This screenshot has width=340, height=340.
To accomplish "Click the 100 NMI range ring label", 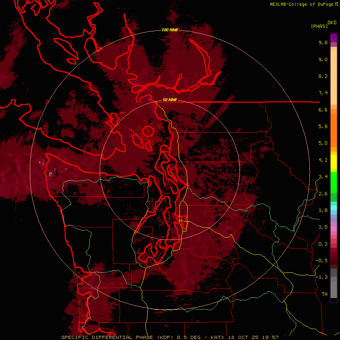I will tap(170, 30).
